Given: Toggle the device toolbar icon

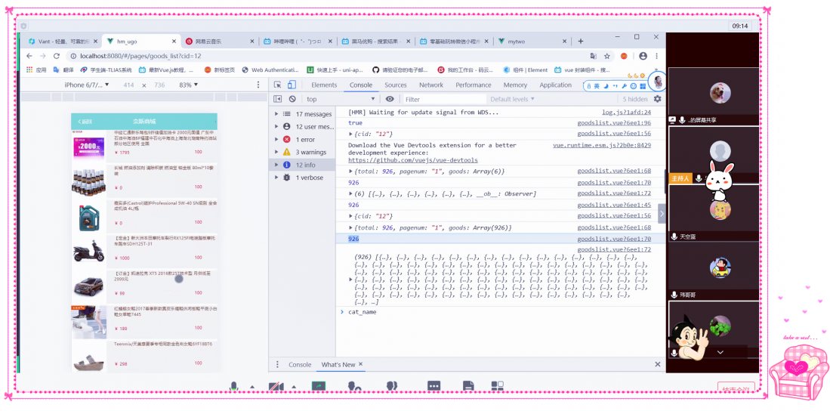Looking at the screenshot, I should coord(291,85).
